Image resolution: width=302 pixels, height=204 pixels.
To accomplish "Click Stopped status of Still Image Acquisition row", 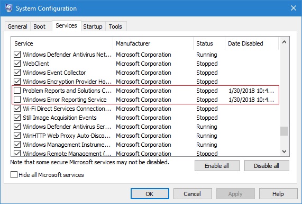I will [x=207, y=118].
